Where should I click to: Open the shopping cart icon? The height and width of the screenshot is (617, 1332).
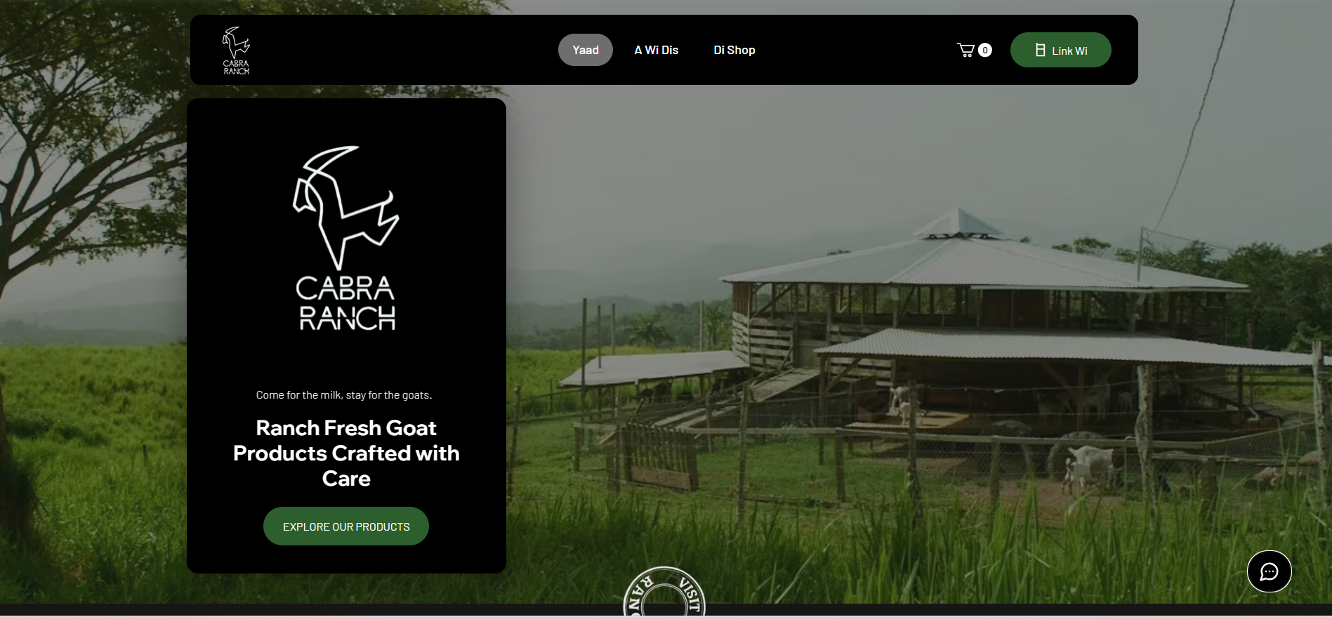pyautogui.click(x=966, y=50)
